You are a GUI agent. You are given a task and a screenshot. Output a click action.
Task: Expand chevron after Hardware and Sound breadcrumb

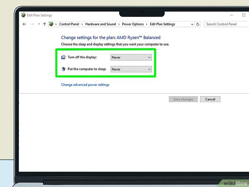[x=119, y=24]
